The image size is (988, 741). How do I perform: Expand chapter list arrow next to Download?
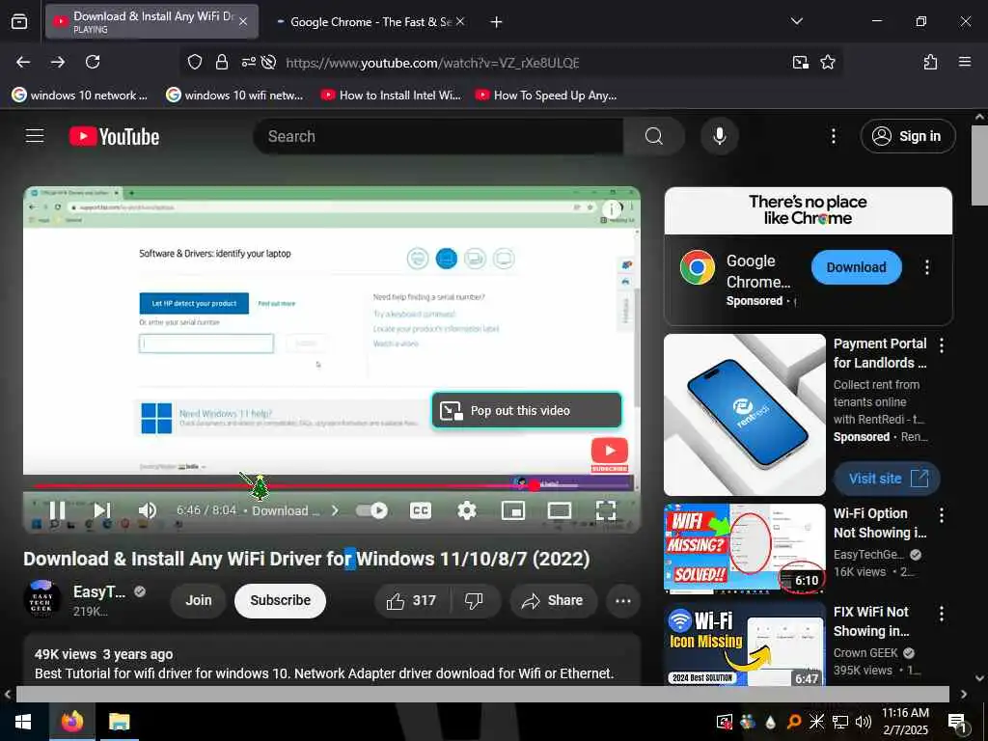tap(335, 510)
